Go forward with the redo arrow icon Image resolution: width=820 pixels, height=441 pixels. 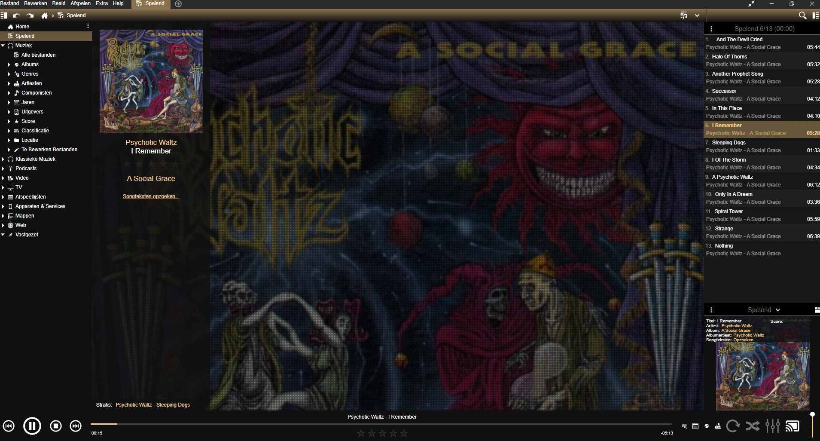click(x=30, y=15)
